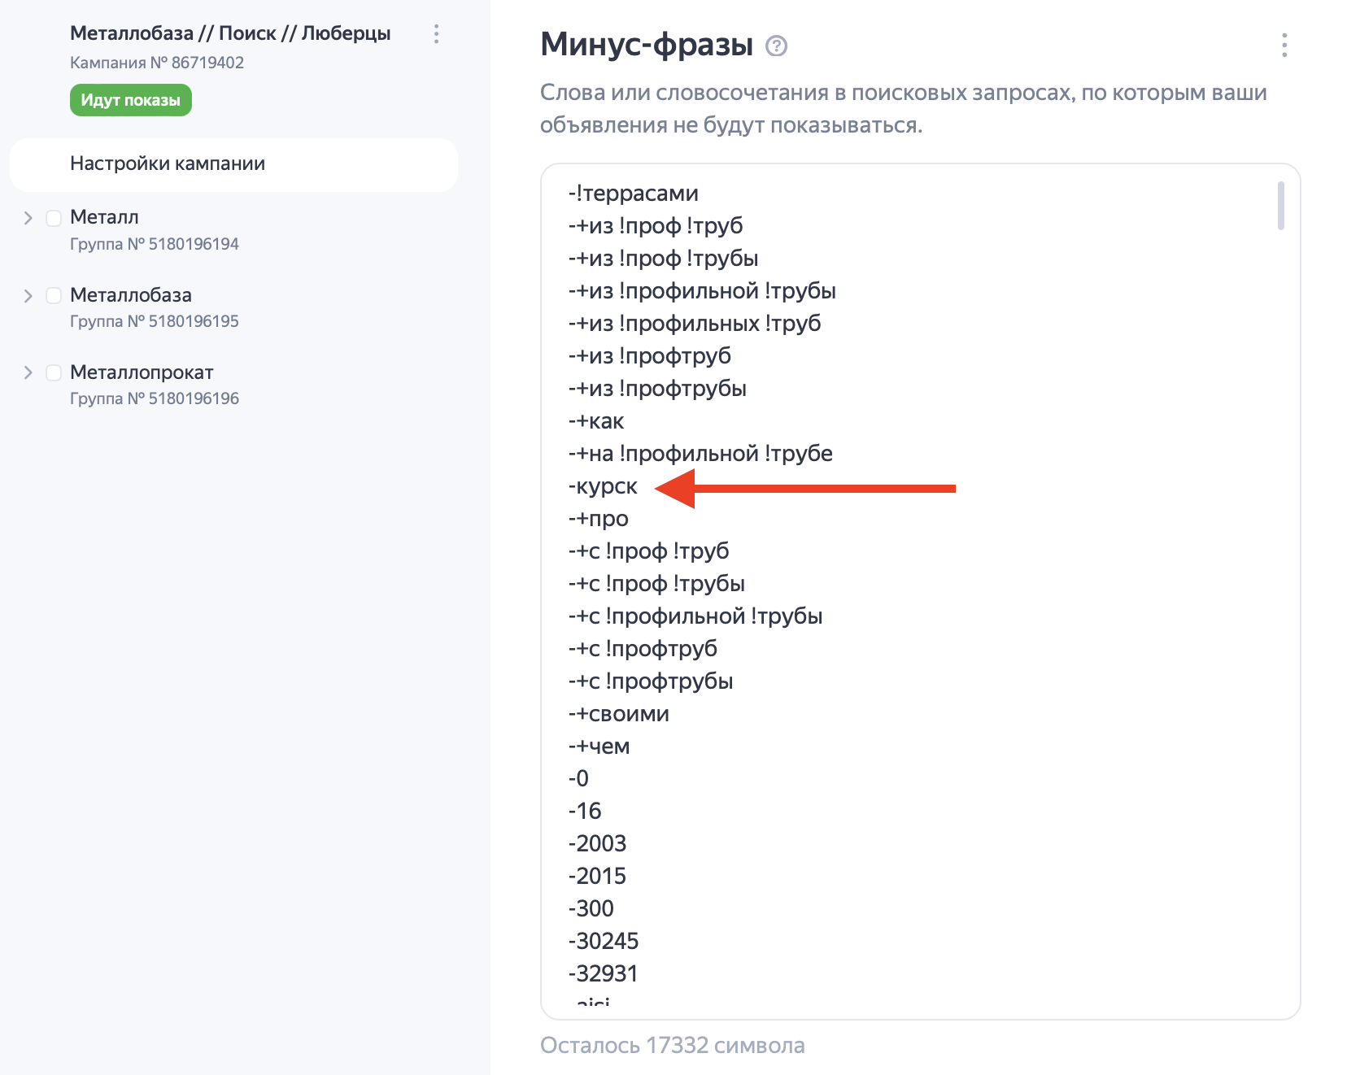The height and width of the screenshot is (1075, 1347).
Task: Click the -!террасами line in the text area
Action: [634, 194]
